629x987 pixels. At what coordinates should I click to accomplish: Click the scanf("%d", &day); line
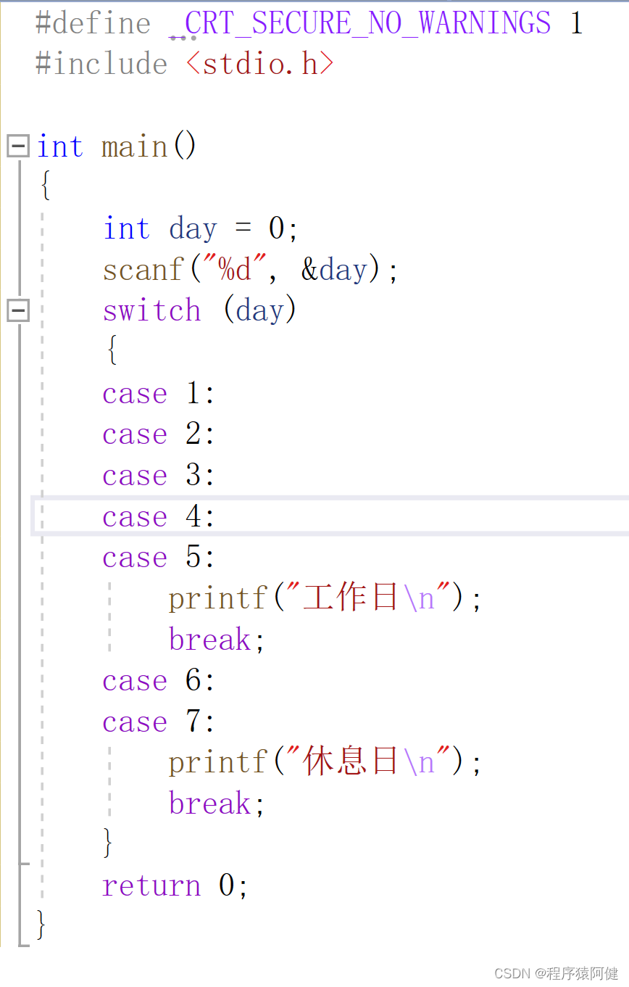(251, 270)
